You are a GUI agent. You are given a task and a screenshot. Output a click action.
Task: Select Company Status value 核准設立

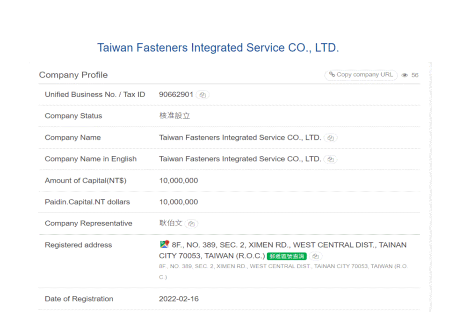(174, 116)
